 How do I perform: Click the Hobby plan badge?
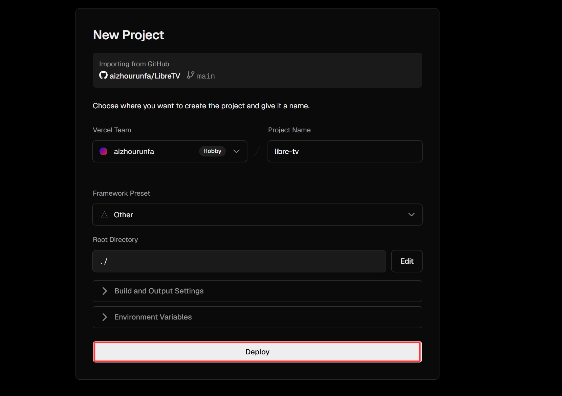(x=212, y=151)
